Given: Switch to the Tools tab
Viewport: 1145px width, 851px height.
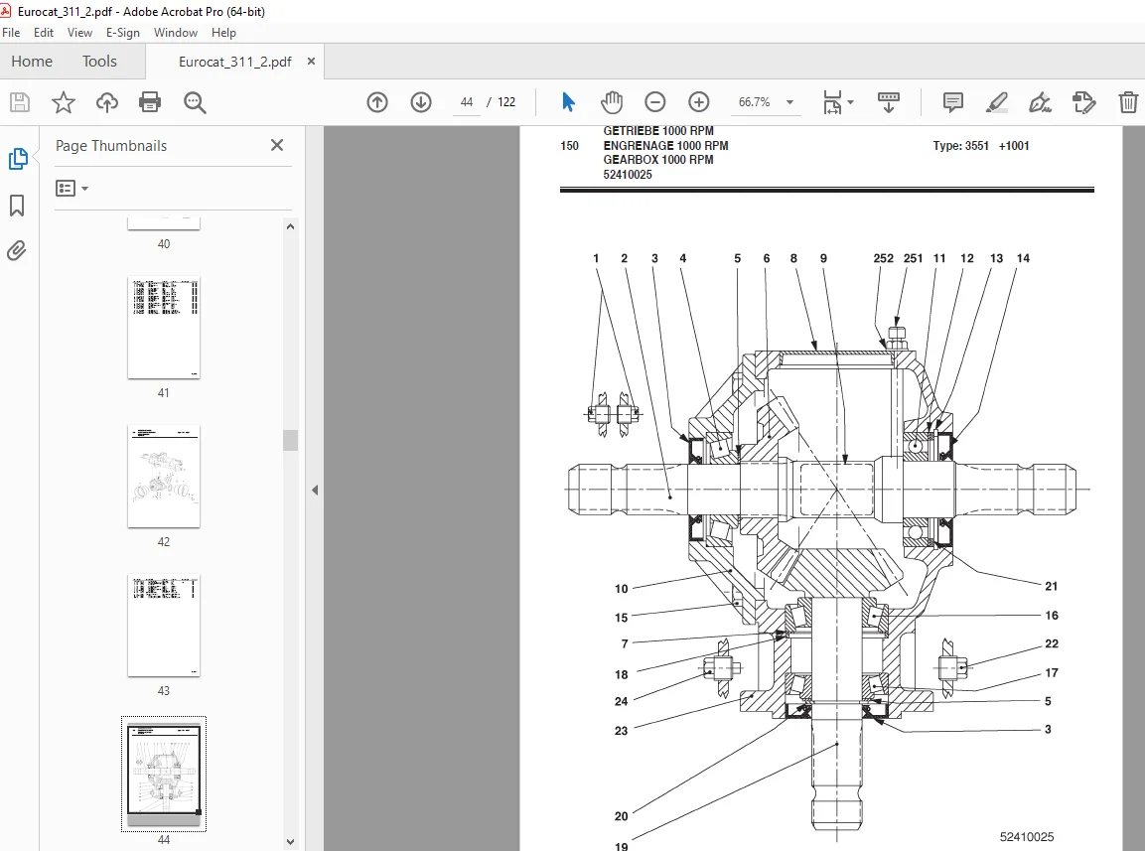Looking at the screenshot, I should point(99,62).
